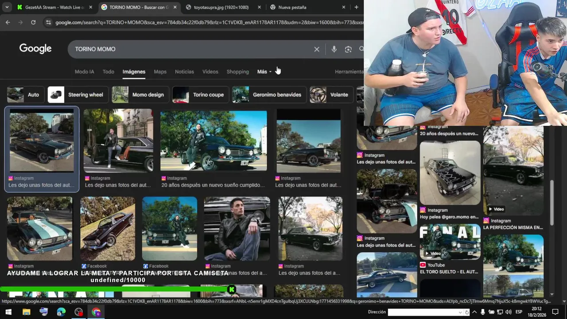The image size is (567, 319).
Task: Open '20 años después un nuevo sueño cumplido' link
Action: (x=213, y=185)
